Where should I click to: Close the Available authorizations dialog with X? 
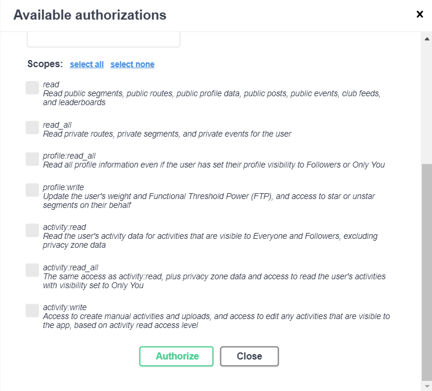coord(420,14)
